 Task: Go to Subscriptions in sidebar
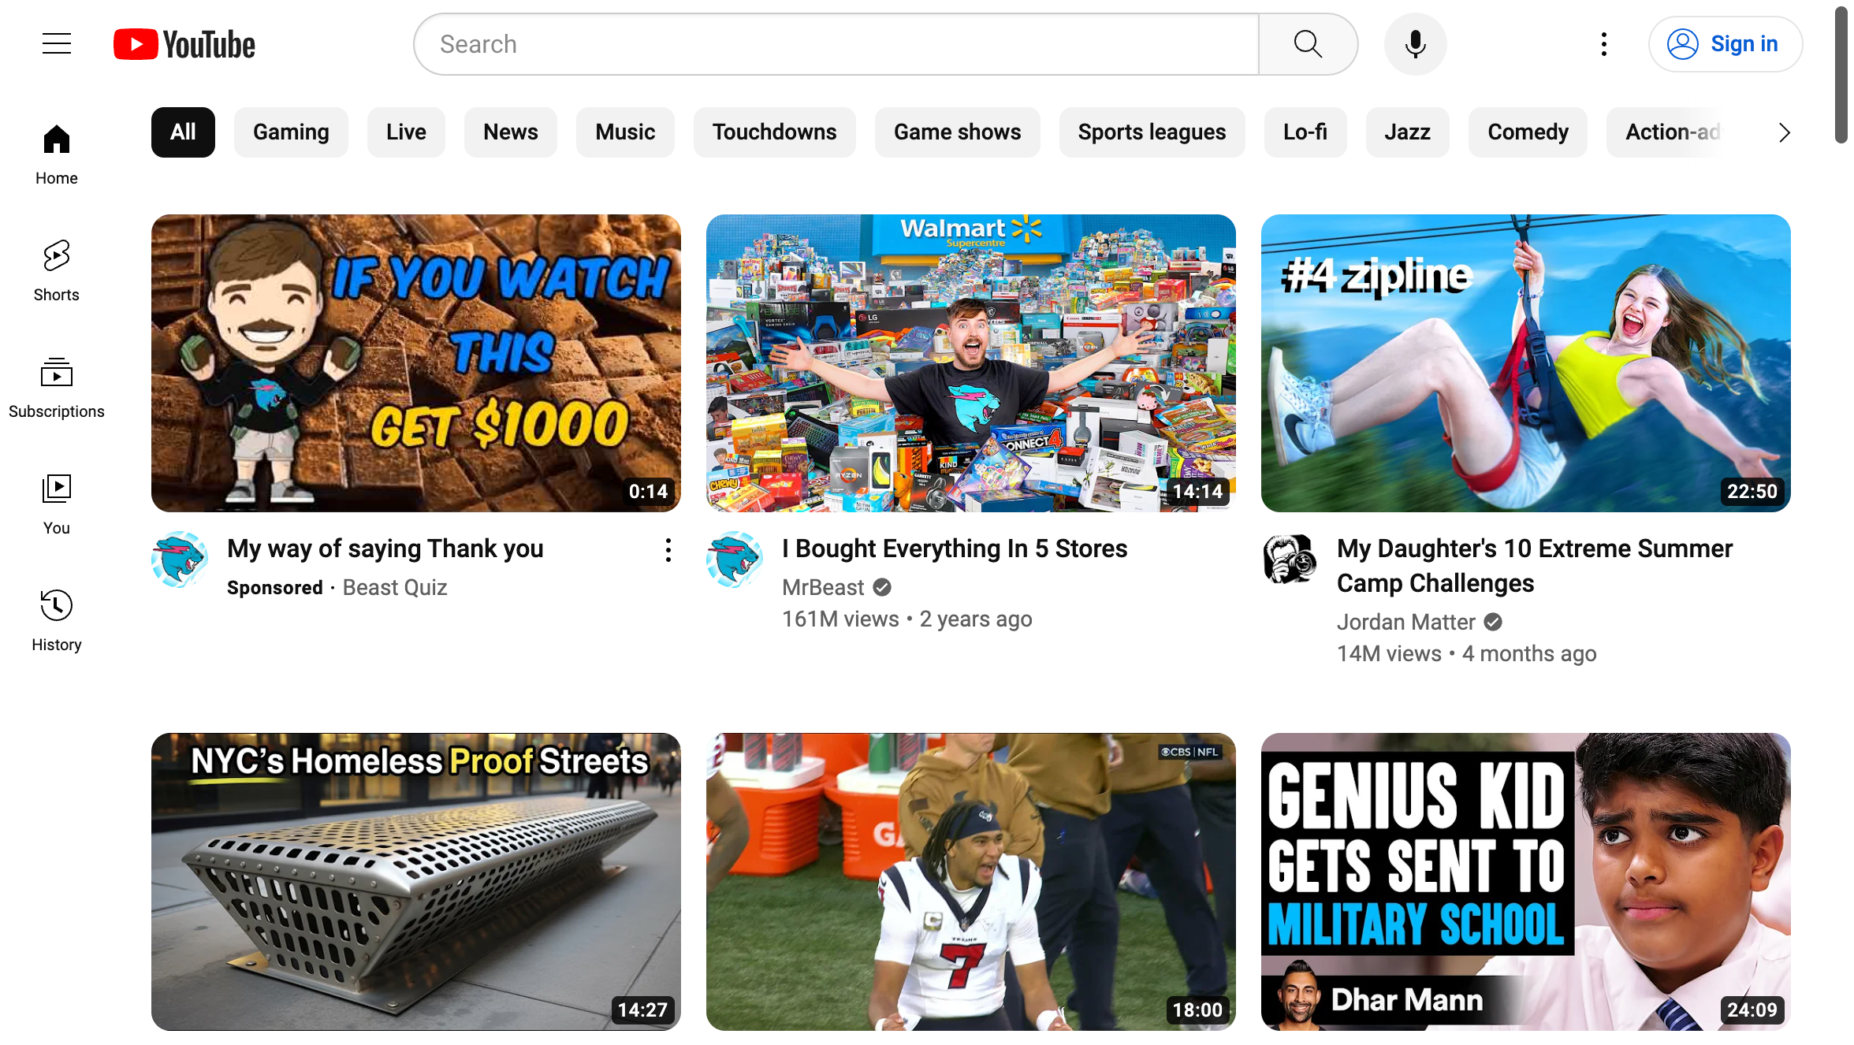57,387
